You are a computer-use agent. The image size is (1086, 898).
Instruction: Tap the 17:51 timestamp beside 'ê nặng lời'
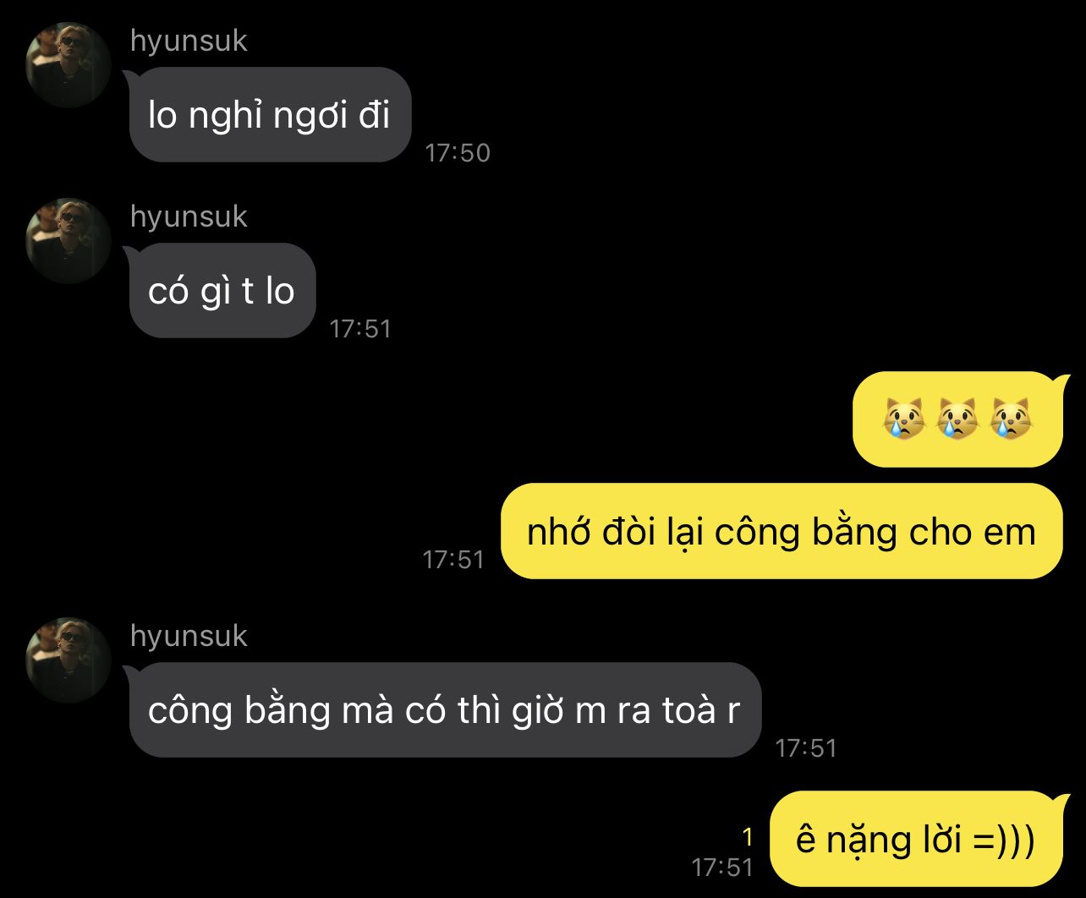722,867
